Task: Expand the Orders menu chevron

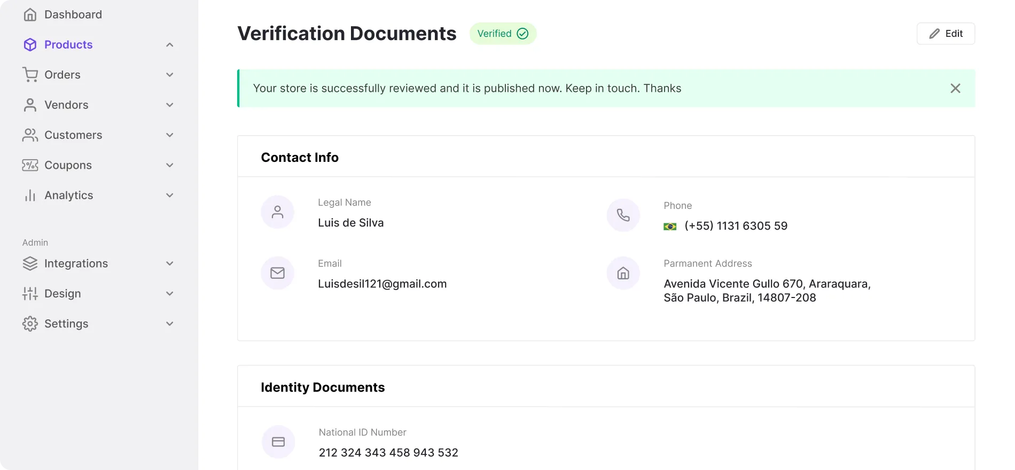Action: 170,75
